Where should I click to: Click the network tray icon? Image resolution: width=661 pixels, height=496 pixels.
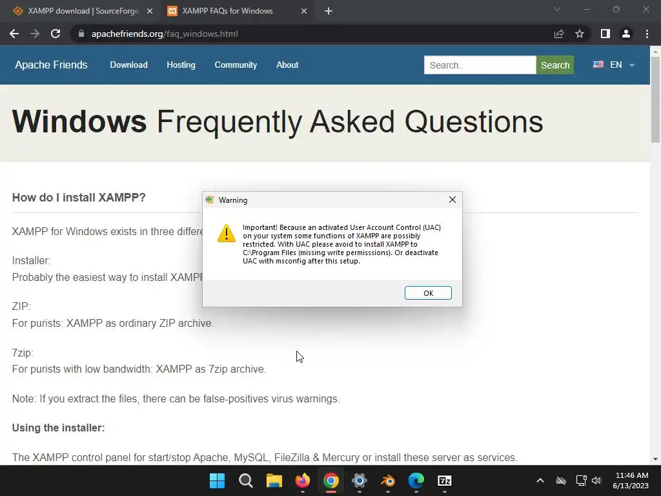[x=582, y=480]
